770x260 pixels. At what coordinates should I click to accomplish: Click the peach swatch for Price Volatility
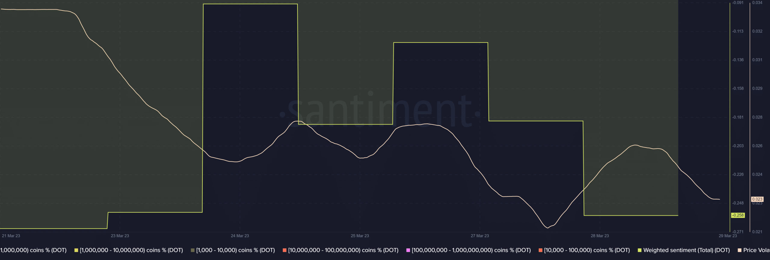(x=740, y=250)
